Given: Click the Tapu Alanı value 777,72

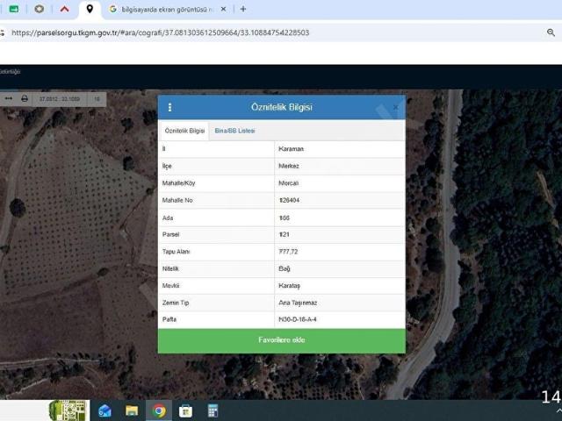Looking at the screenshot, I should click(288, 252).
